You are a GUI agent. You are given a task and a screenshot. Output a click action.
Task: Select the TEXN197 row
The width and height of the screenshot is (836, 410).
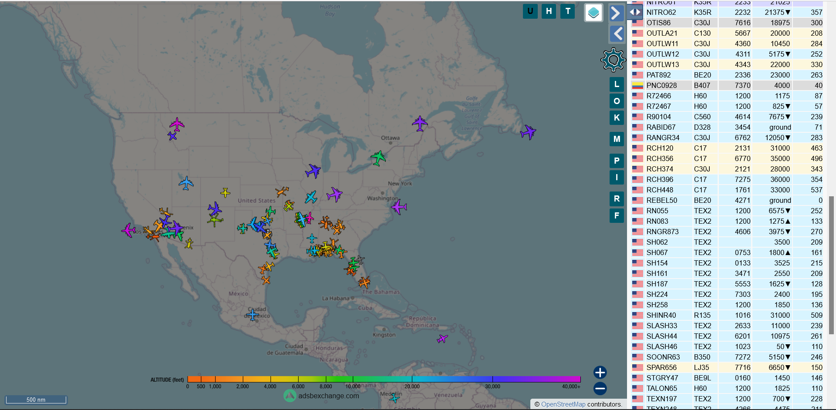point(727,399)
